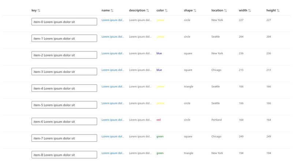293x164 pixels.
Task: Click sort icon for color column
Action: click(x=166, y=11)
